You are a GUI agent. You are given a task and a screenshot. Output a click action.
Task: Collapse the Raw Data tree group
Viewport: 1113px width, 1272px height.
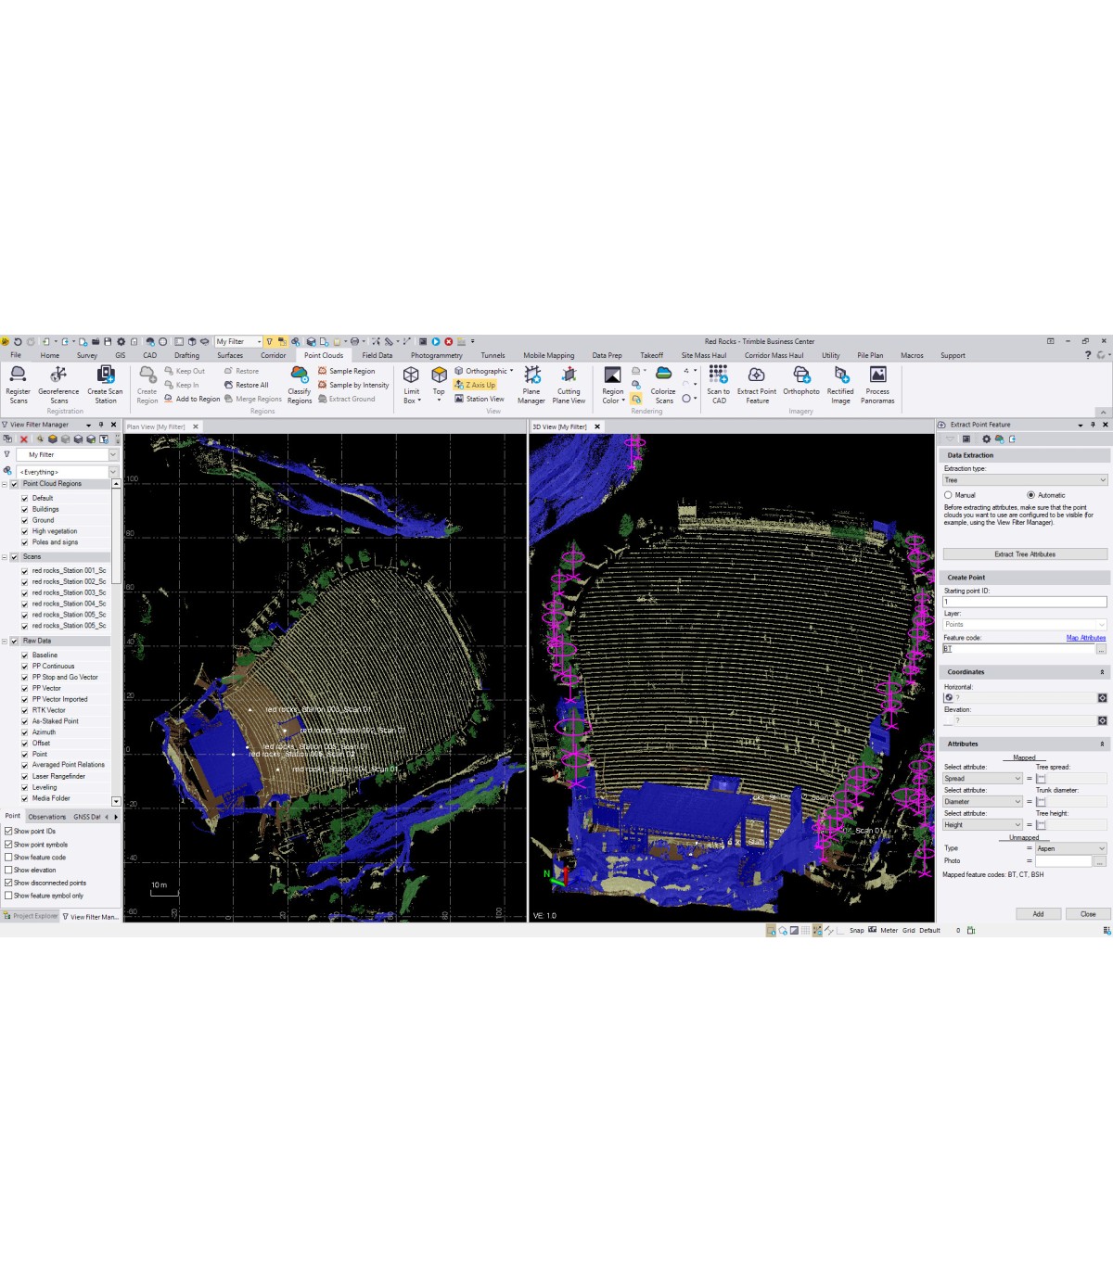[x=5, y=641]
